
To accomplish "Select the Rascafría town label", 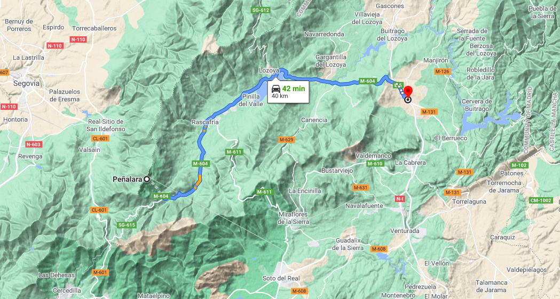I will 205,122.
